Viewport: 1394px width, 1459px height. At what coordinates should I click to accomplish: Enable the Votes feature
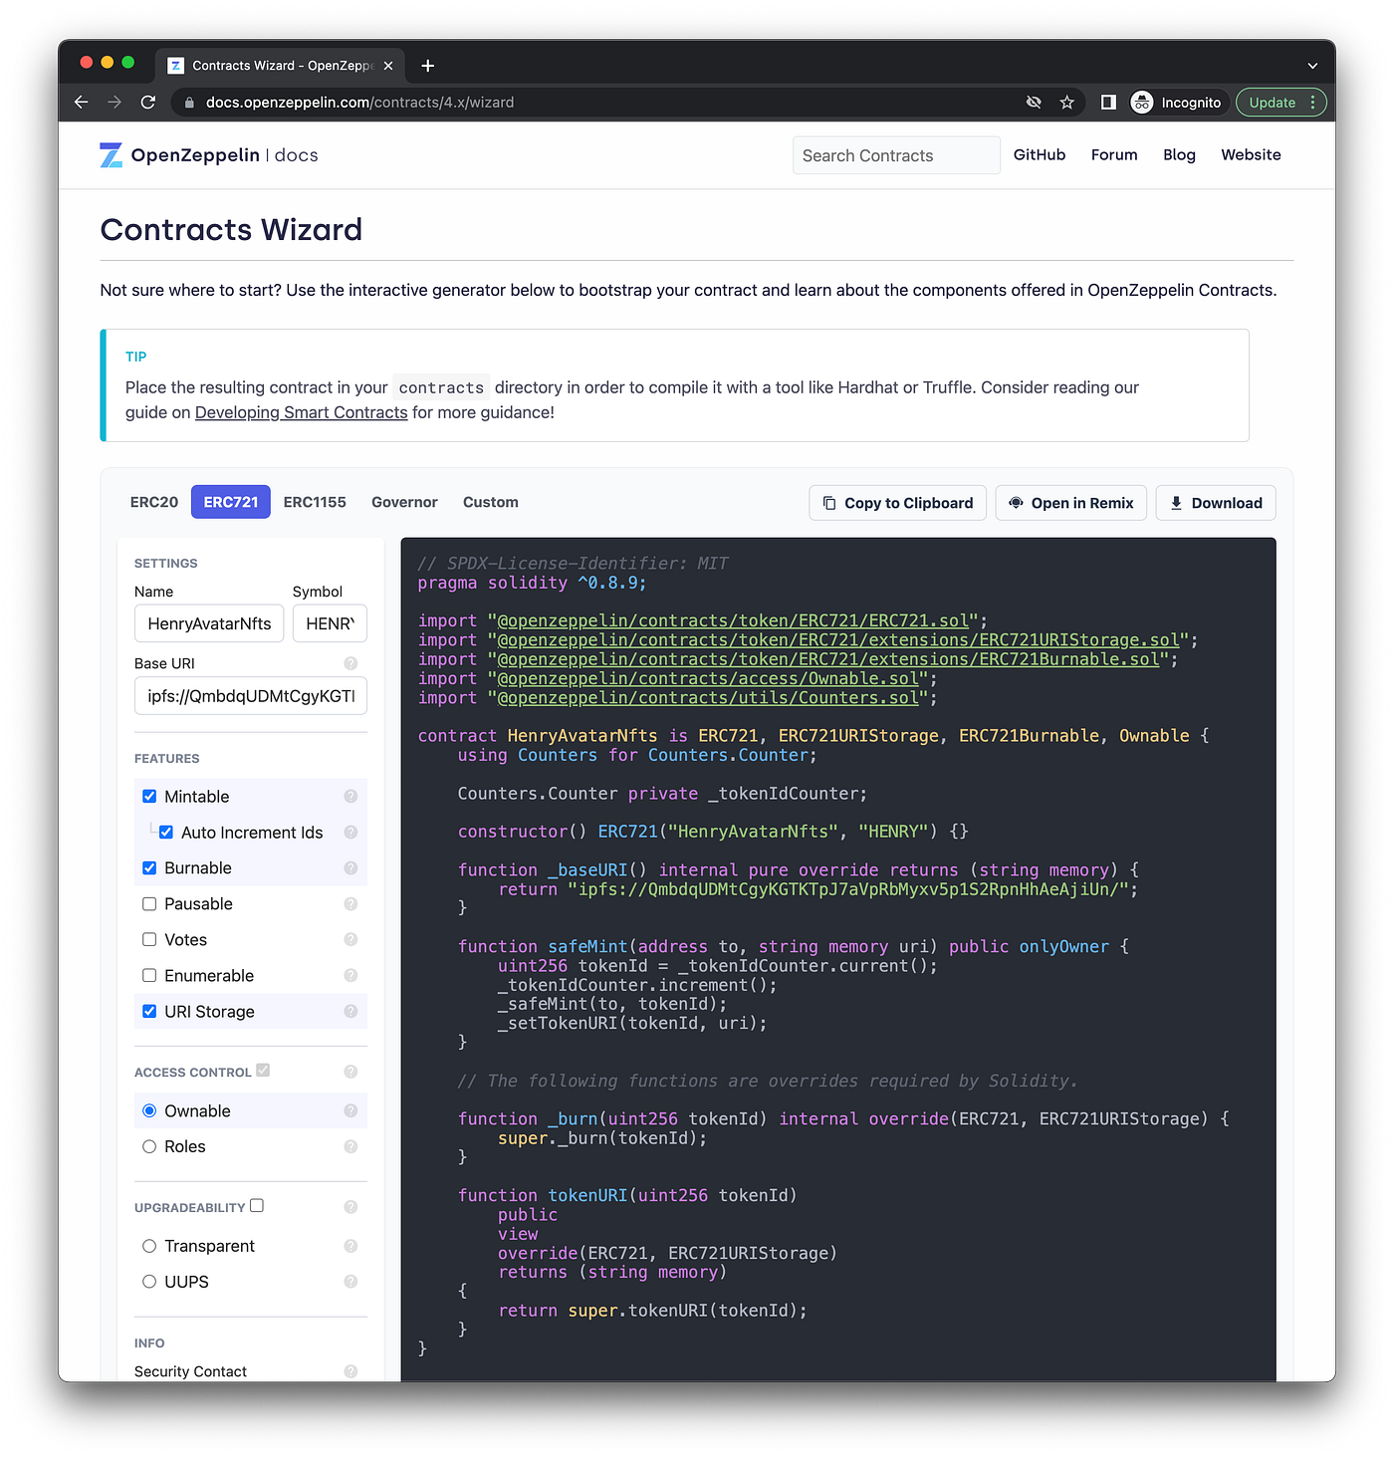(x=149, y=940)
